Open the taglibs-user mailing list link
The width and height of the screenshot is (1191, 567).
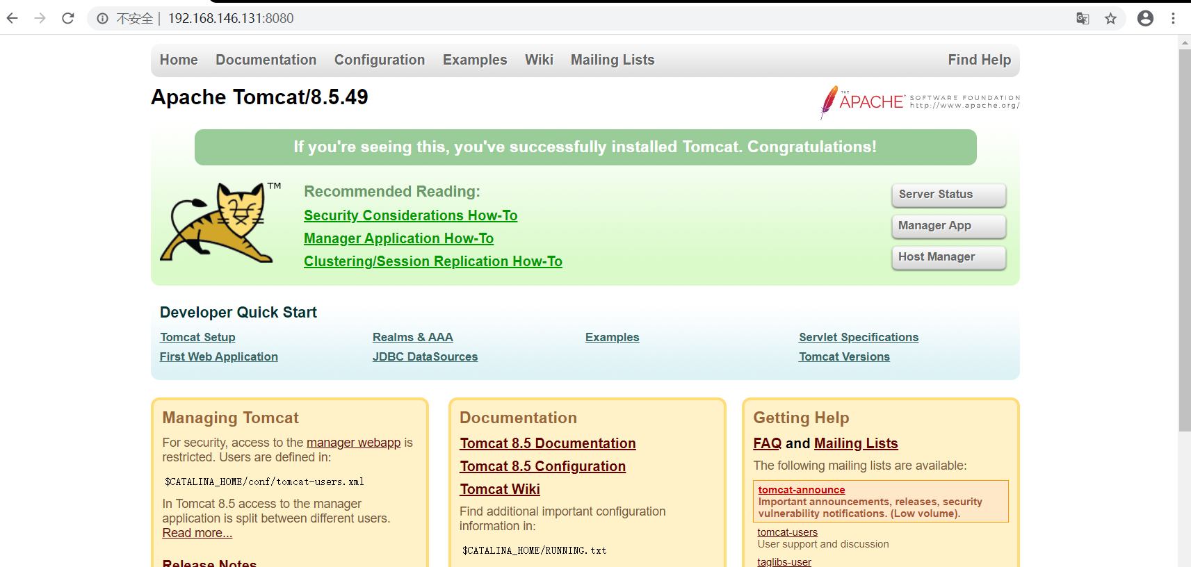pos(784,561)
